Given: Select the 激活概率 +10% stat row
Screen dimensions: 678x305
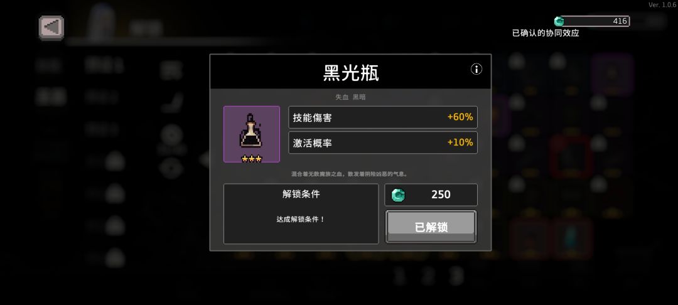Looking at the screenshot, I should point(383,142).
